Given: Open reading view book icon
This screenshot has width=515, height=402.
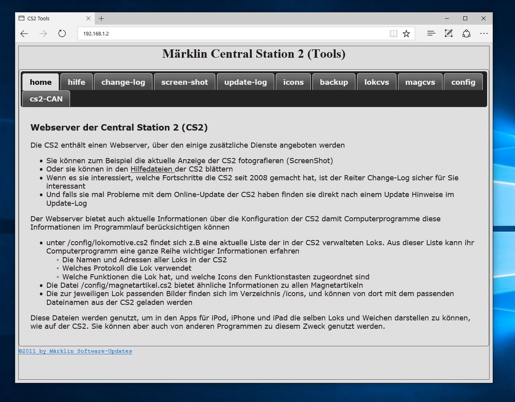Looking at the screenshot, I should pyautogui.click(x=393, y=33).
